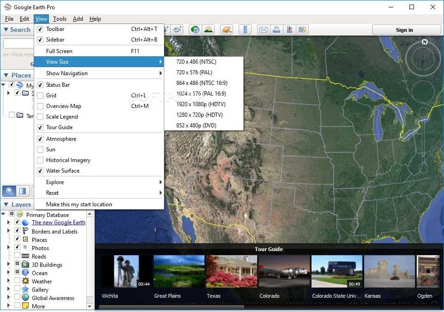
Task: Uncheck Sidebar in the View menu
Action: 40,40
